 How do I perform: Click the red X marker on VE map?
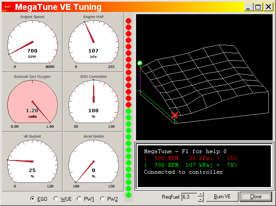point(174,115)
